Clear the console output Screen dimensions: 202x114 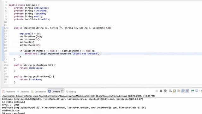pyautogui.click(x=170, y=91)
